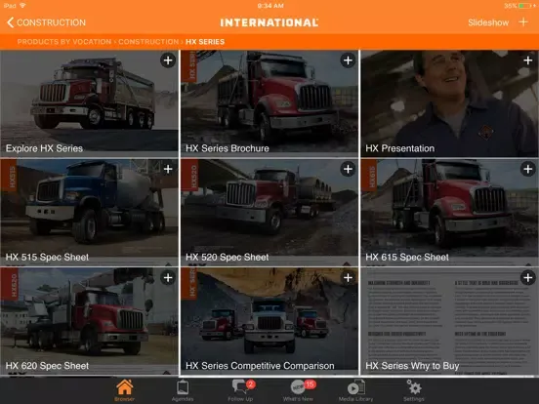This screenshot has height=404, width=539.
Task: Open HX Series Brochure thumbnail
Action: (x=269, y=103)
